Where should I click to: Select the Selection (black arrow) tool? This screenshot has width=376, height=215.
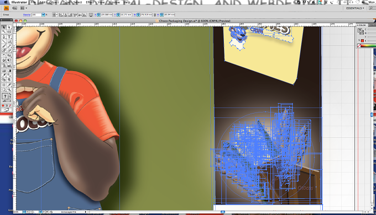pos(4,27)
